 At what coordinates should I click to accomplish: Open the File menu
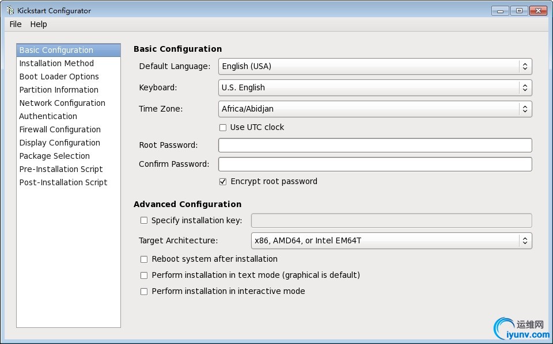(16, 24)
